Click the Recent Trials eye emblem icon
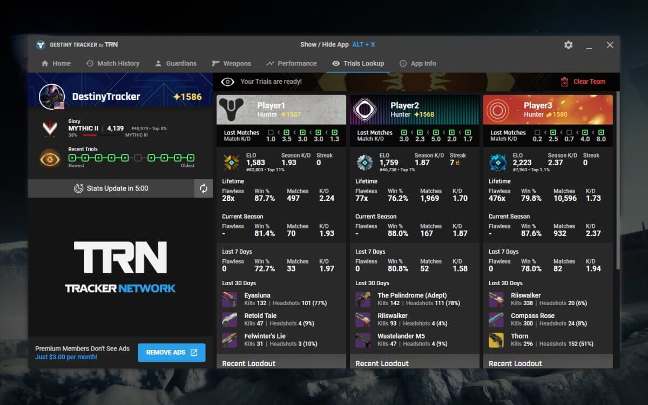Screen dimensions: 648x405 [x=50, y=158]
